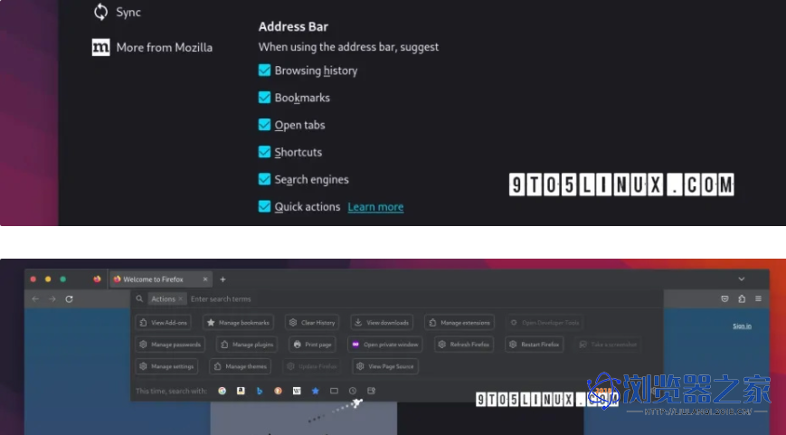
Task: Search this time with Bing icon
Action: pyautogui.click(x=260, y=391)
